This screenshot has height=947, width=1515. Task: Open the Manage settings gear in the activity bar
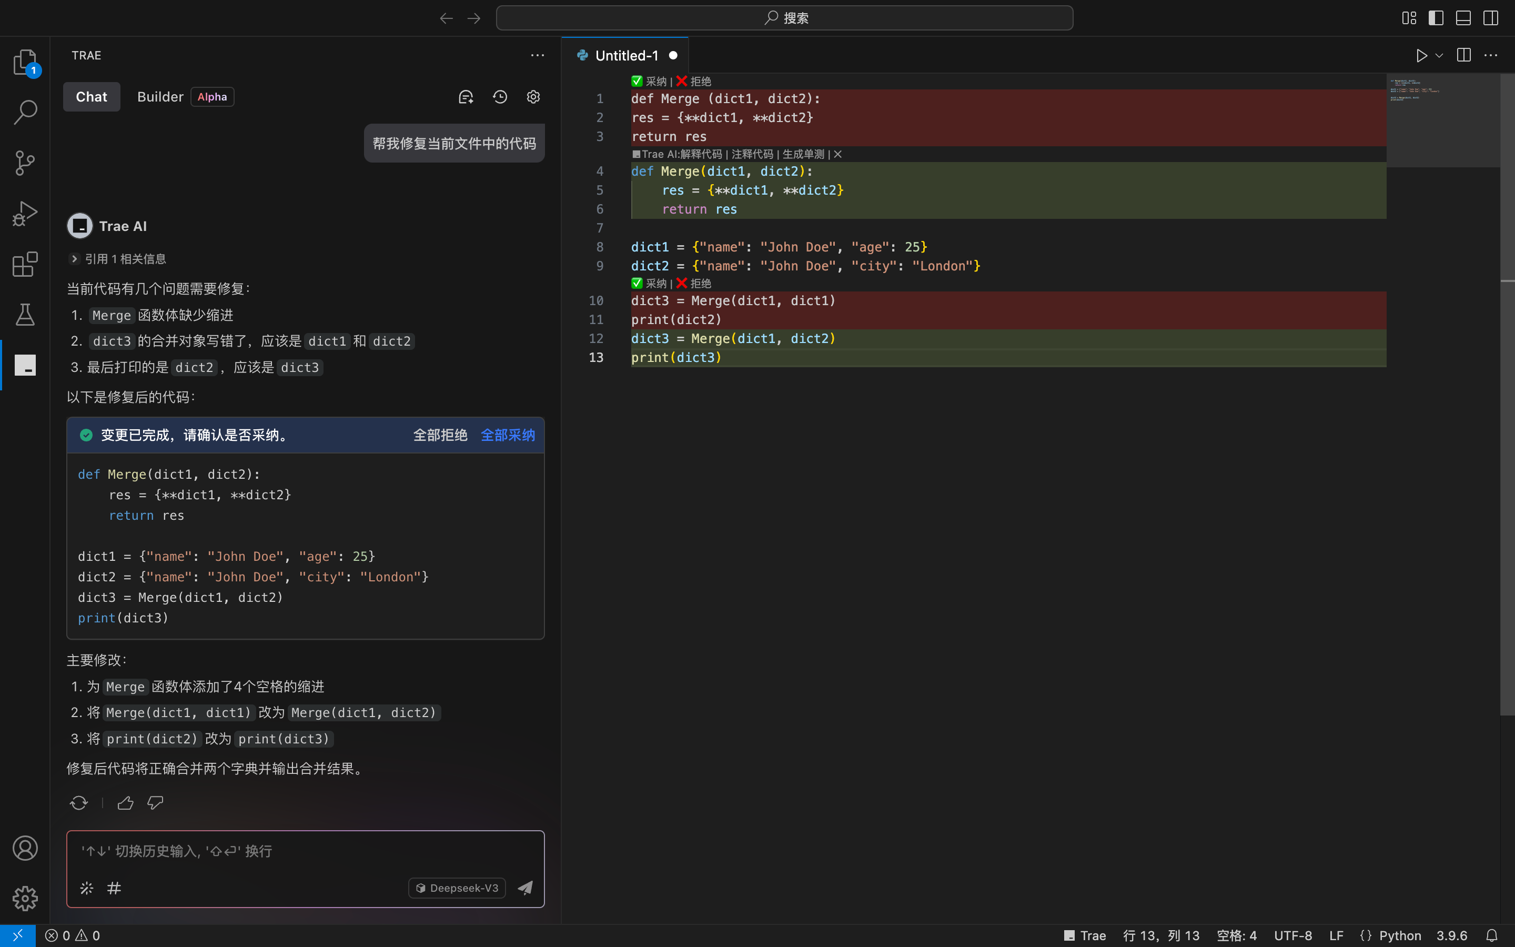(25, 898)
